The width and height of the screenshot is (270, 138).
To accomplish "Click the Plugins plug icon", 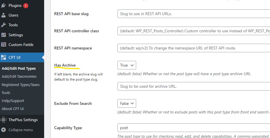I will pyautogui.click(x=3, y=5).
